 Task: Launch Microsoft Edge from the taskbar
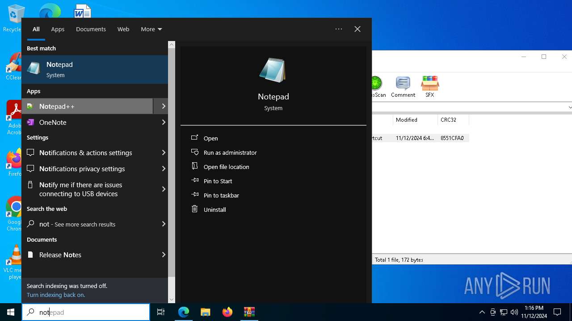point(184,312)
